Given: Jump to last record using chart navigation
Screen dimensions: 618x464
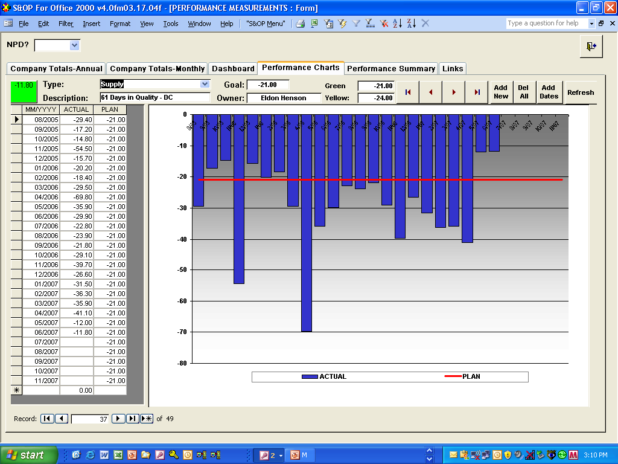Looking at the screenshot, I should (476, 92).
